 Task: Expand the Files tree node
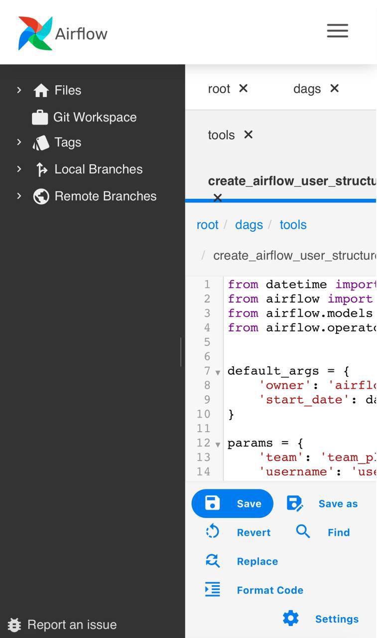[x=19, y=90]
